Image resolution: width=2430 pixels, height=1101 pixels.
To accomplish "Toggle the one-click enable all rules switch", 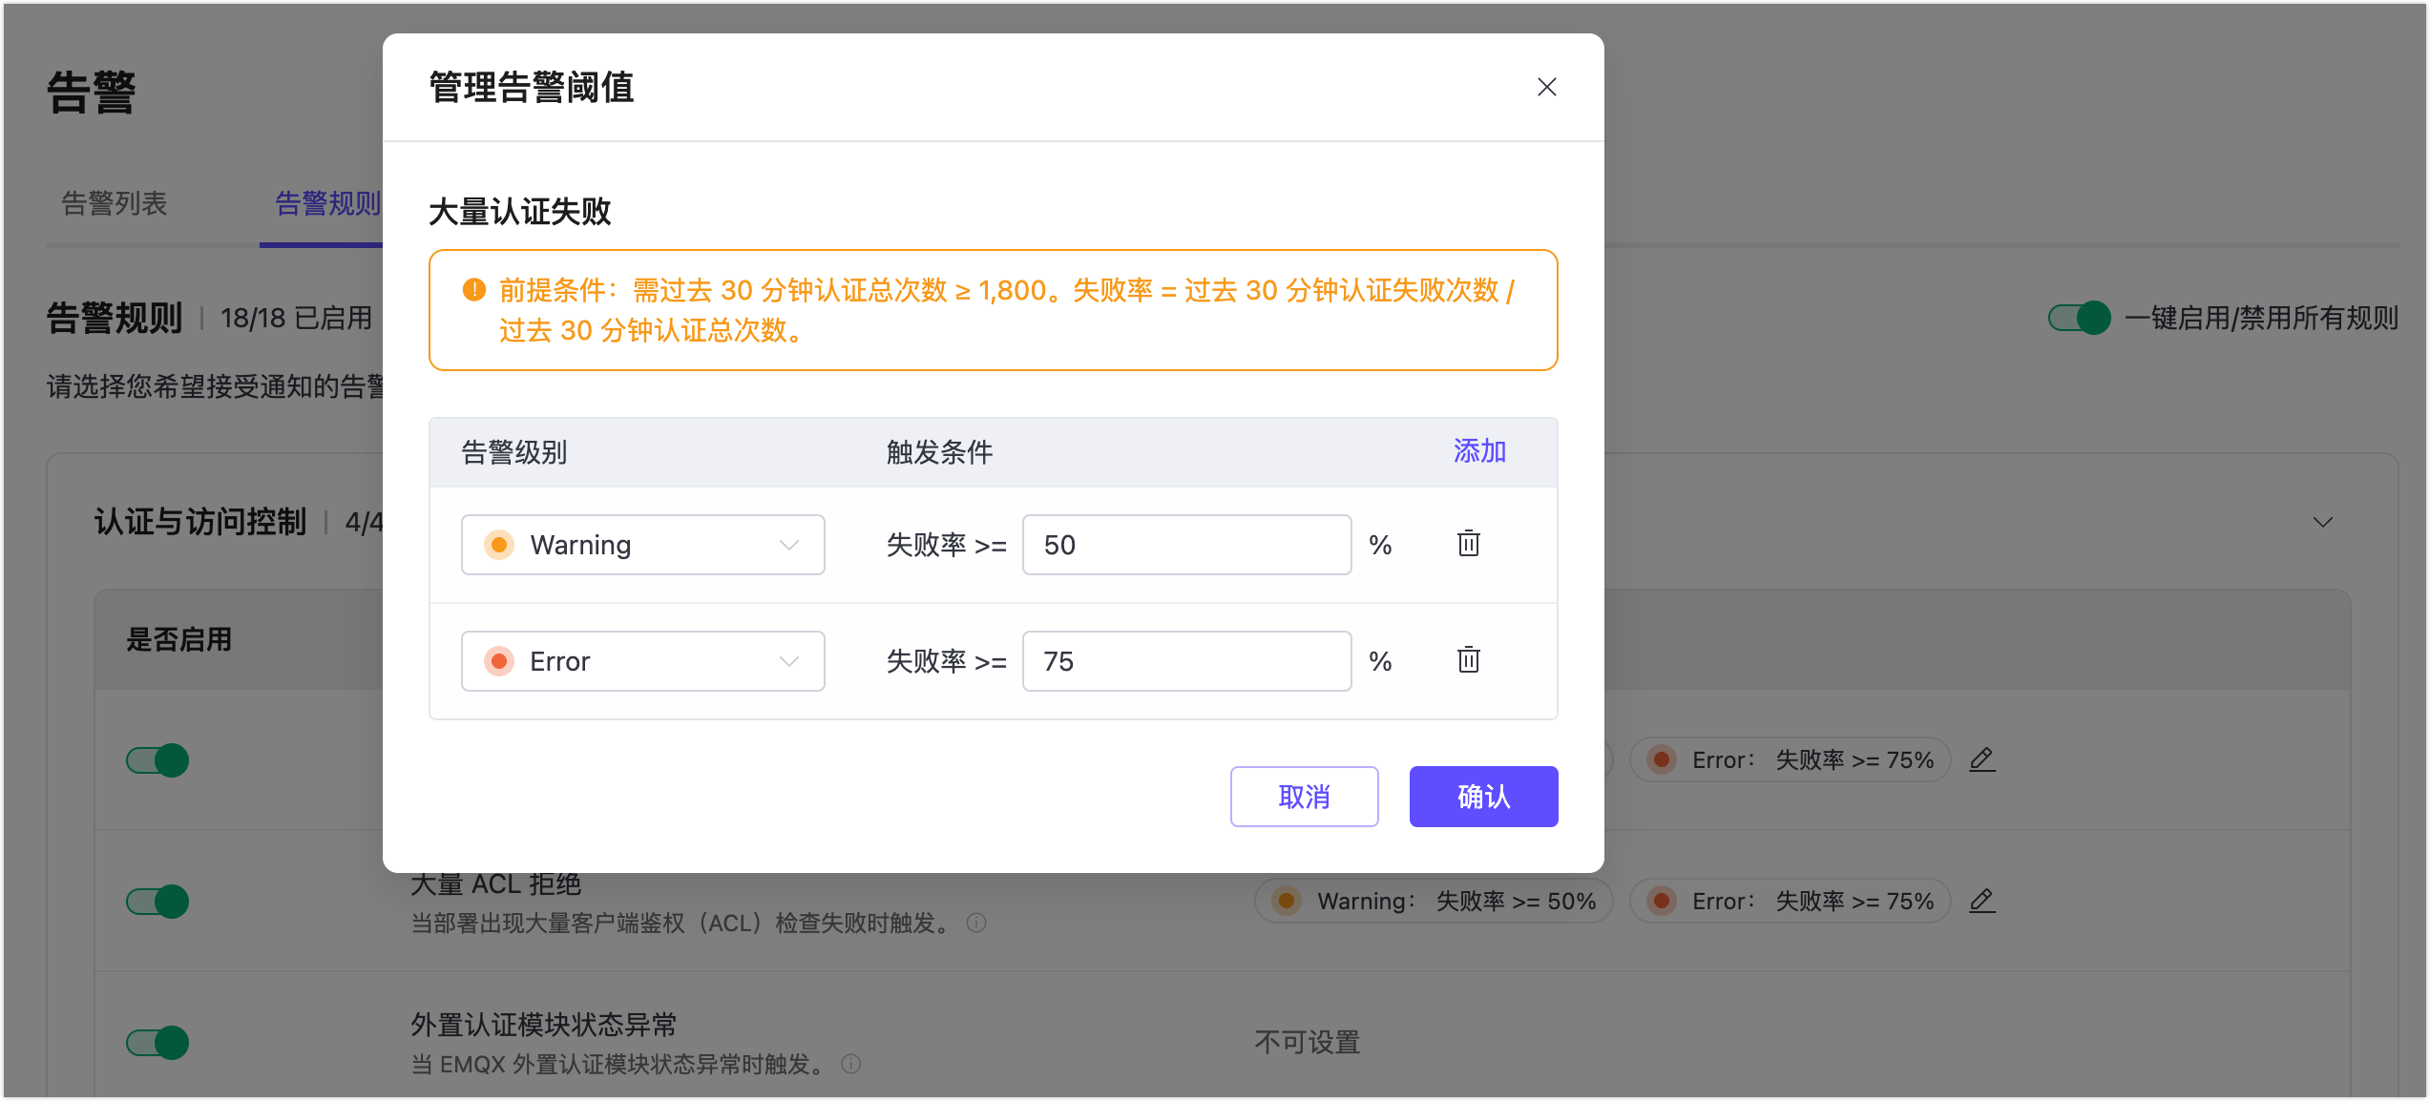I will pyautogui.click(x=2079, y=318).
